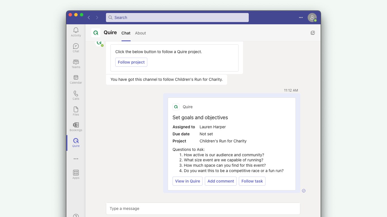Open the Calendar sidebar icon
The width and height of the screenshot is (387, 217).
pyautogui.click(x=76, y=79)
